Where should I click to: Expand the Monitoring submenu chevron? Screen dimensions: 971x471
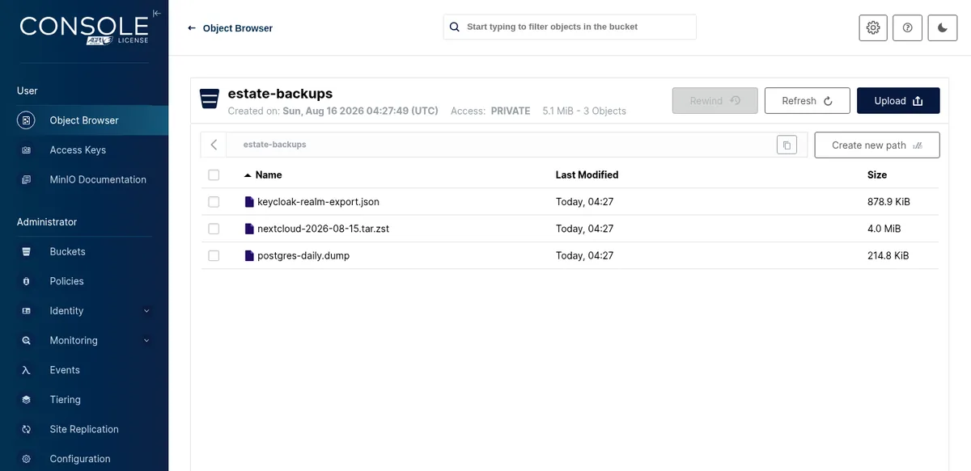pyautogui.click(x=146, y=341)
